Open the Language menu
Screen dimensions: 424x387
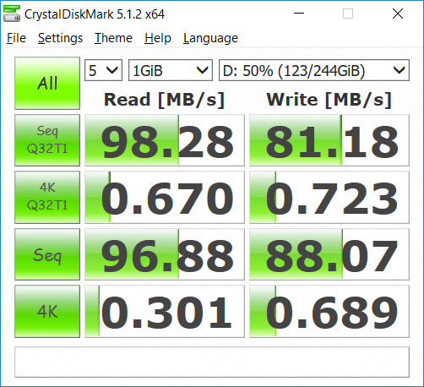(x=210, y=38)
